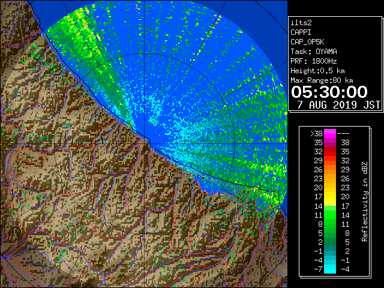
Task: Select the ilts2 label
Action: pyautogui.click(x=301, y=23)
